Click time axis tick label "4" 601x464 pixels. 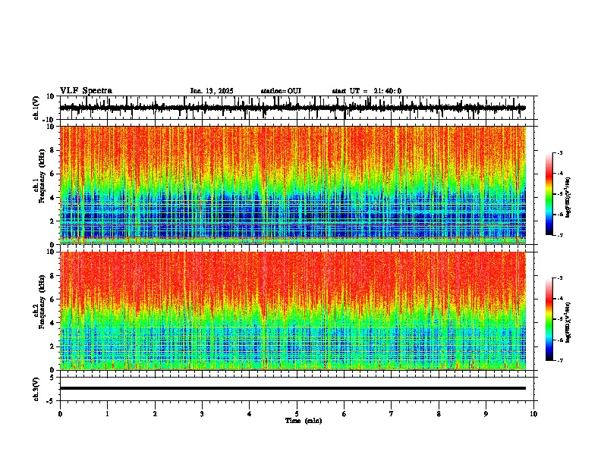point(249,414)
